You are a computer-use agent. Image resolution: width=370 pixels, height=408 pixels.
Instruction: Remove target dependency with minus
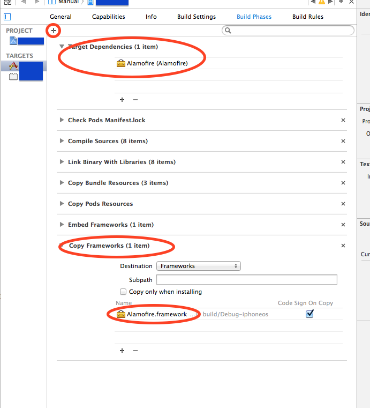[x=135, y=100]
